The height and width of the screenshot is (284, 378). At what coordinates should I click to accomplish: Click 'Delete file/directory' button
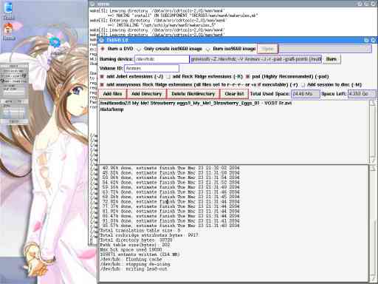pos(193,94)
